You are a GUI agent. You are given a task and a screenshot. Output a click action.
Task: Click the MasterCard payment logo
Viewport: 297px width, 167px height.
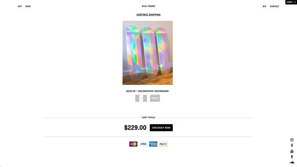(133, 144)
